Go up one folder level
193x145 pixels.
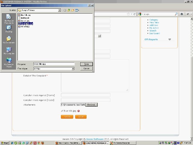pos(69,10)
